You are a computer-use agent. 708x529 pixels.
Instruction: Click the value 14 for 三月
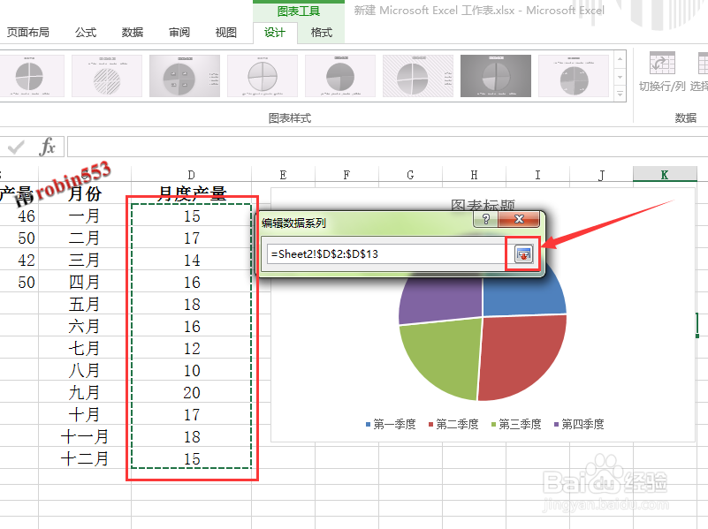point(192,261)
